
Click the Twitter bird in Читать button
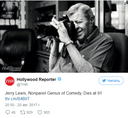(104, 81)
